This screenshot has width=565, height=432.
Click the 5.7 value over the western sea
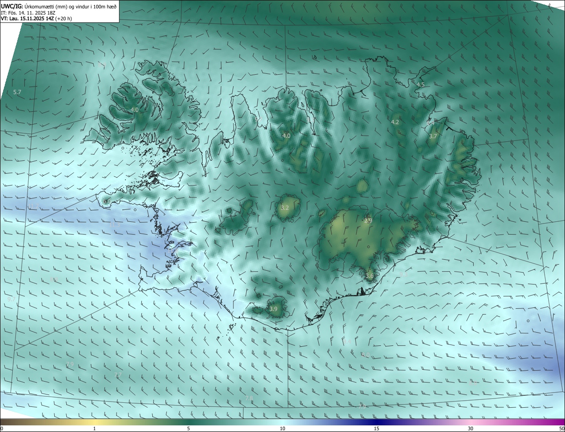(17, 92)
